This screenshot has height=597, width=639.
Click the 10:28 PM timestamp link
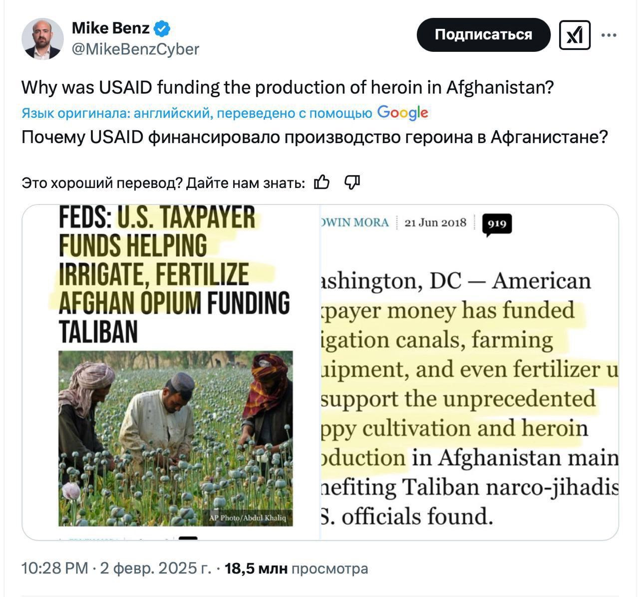[x=55, y=568]
